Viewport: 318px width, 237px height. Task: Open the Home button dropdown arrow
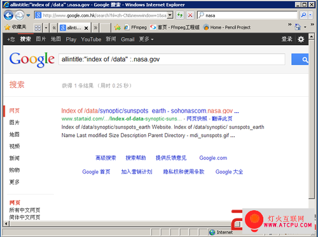tap(305, 27)
